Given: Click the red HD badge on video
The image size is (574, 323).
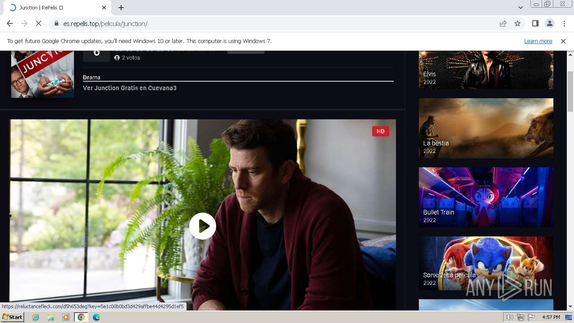Looking at the screenshot, I should (380, 131).
